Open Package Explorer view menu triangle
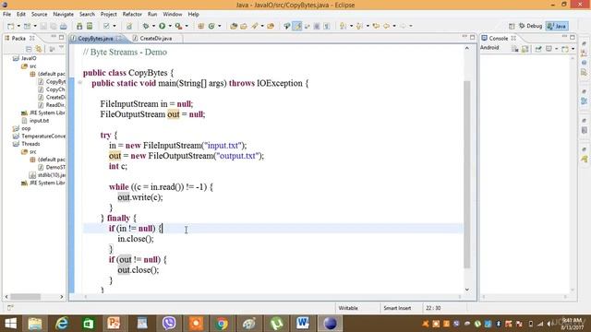 pos(62,48)
